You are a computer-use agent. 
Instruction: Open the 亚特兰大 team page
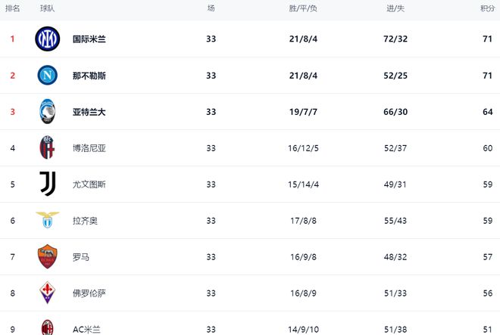pos(89,112)
